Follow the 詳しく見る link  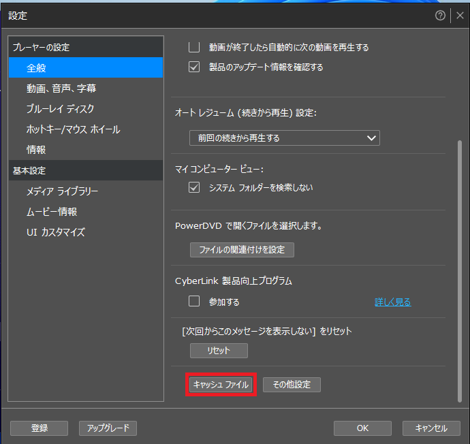click(x=392, y=302)
